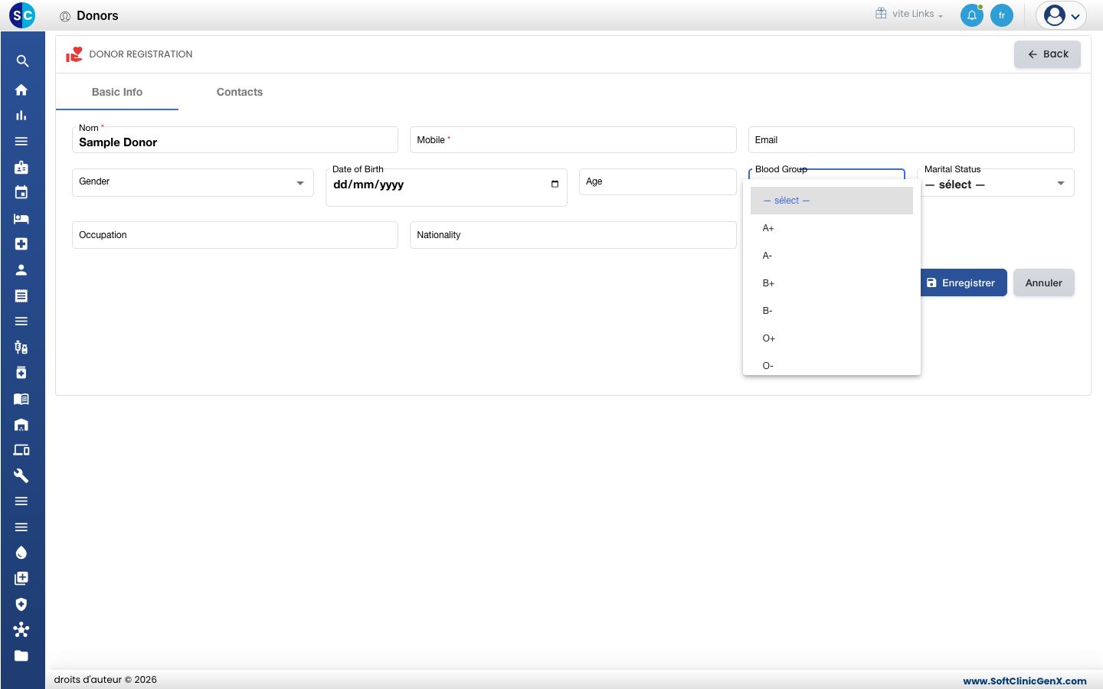Open the devices icon in sidebar
1103x689 pixels.
click(x=21, y=449)
